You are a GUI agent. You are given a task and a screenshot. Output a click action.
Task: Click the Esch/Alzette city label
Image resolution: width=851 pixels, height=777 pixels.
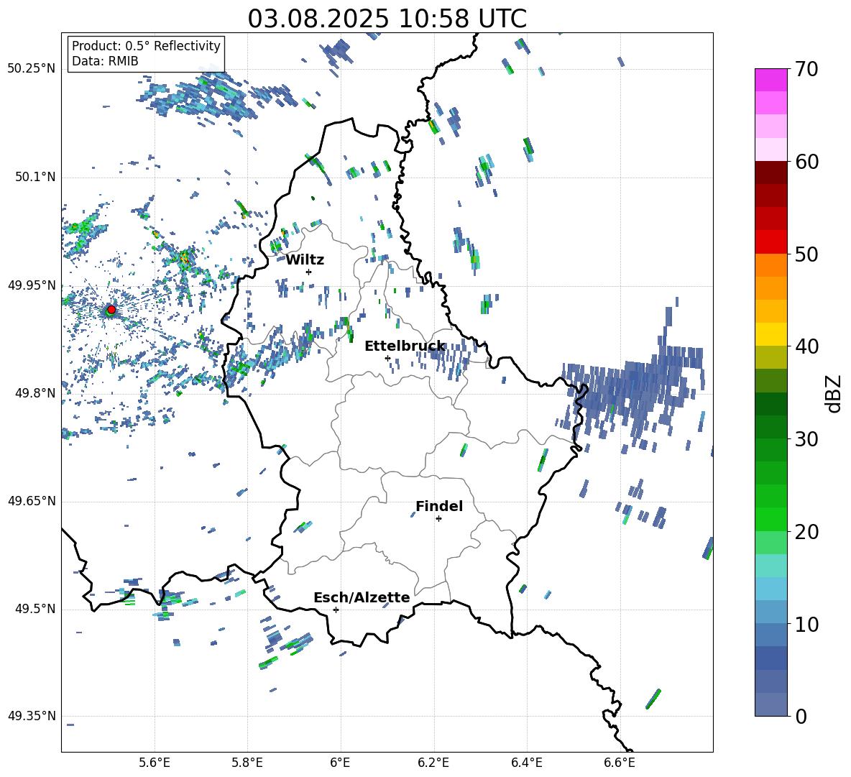(362, 597)
